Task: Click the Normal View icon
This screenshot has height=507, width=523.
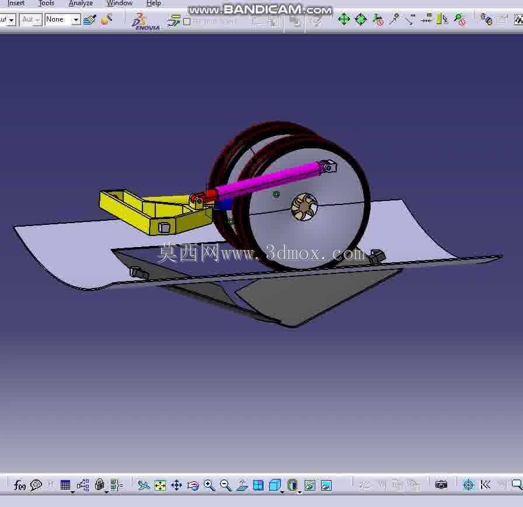Action: 242,485
